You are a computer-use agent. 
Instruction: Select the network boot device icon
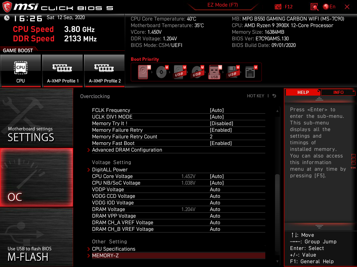pyautogui.click(x=251, y=72)
